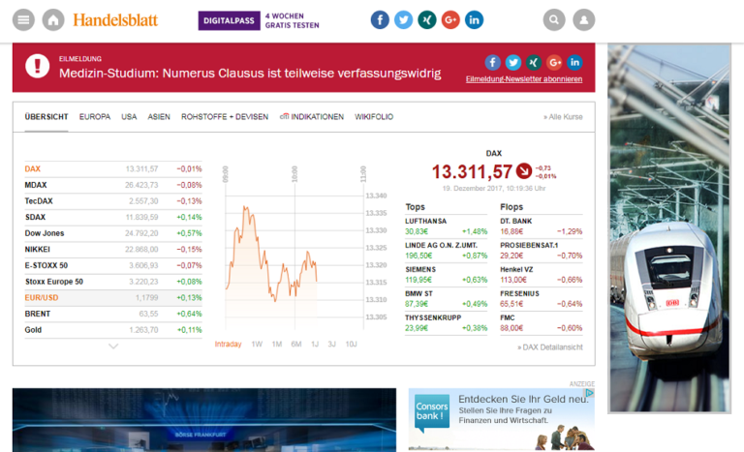Select the Intraday chart range
Screen dimensions: 744x452
(x=228, y=344)
